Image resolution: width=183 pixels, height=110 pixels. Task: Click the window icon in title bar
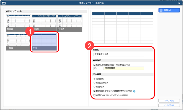4,3
